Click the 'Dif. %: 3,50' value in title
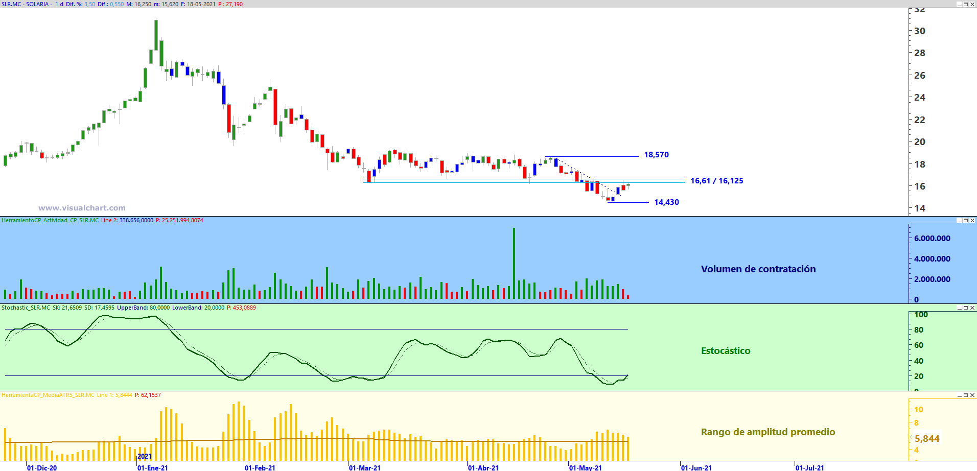Screen dimensions: 977x471 click(x=81, y=4)
